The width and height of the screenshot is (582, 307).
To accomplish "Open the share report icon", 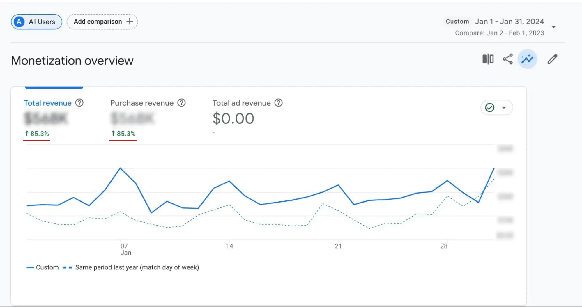I will [507, 59].
